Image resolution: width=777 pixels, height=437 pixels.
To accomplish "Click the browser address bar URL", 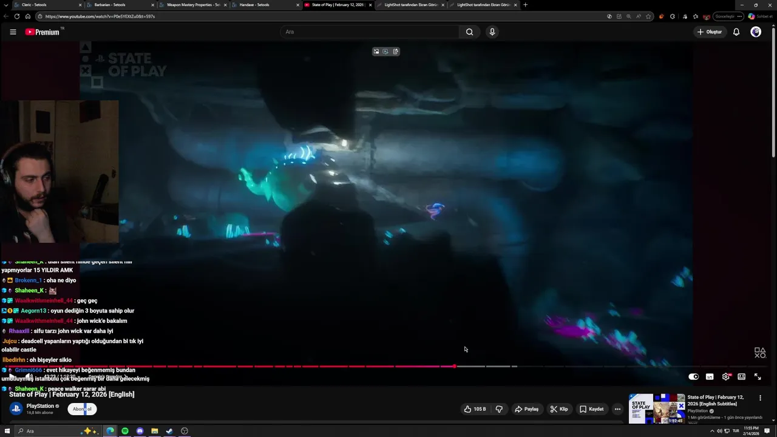I will (100, 16).
